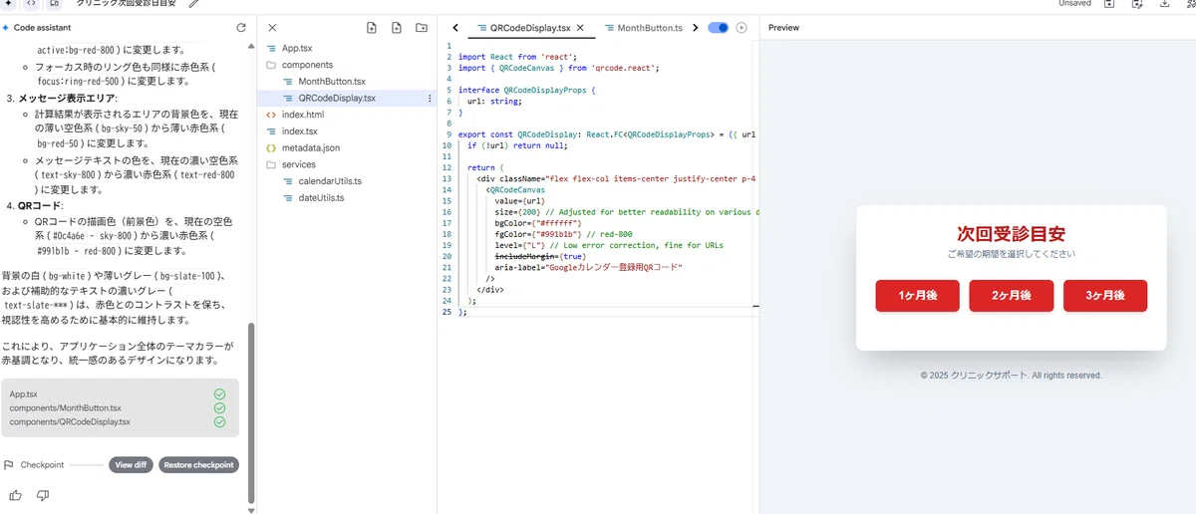
Task: Toggle the blue auto-run switch
Action: [718, 28]
